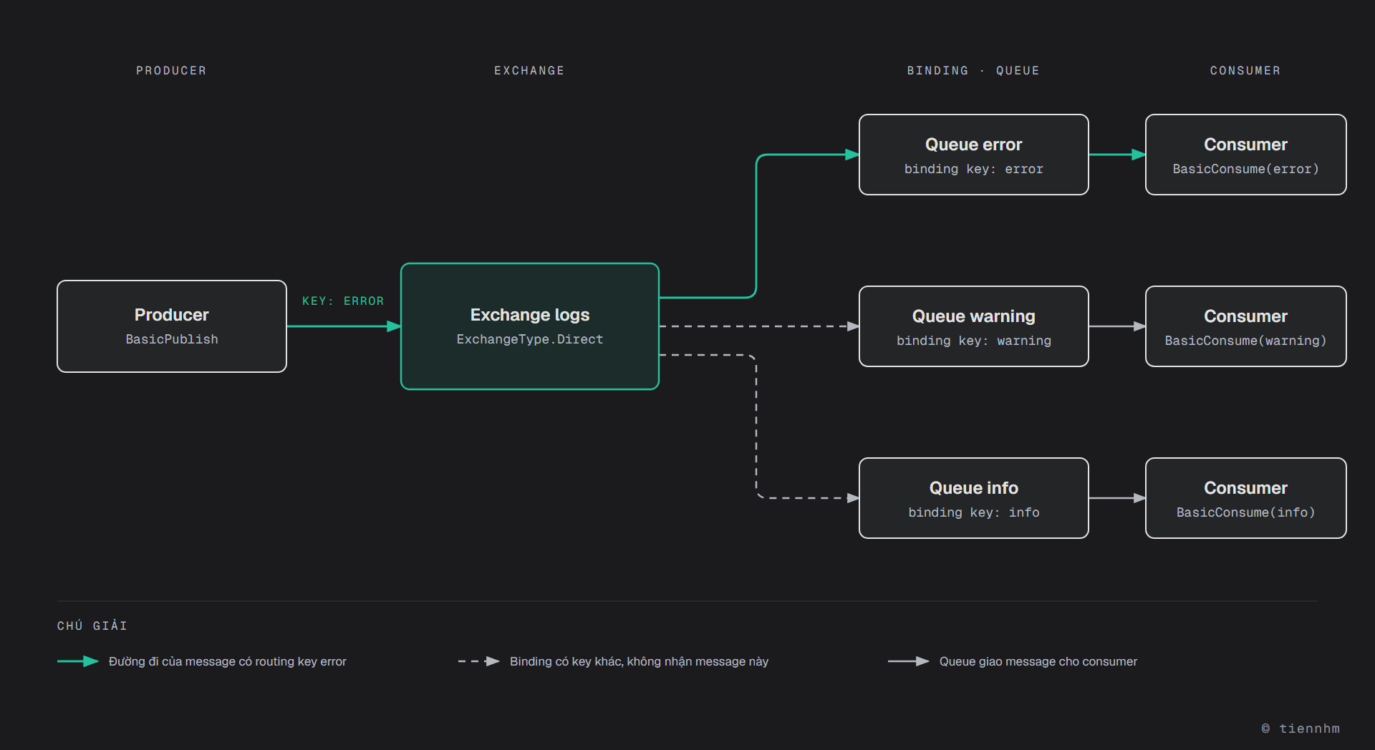Viewport: 1375px width, 750px height.
Task: Click the CONSUMER column header
Action: click(x=1245, y=71)
